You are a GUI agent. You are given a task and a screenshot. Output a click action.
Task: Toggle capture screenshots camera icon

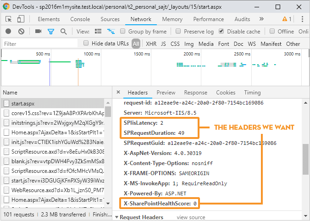[x=38, y=31]
